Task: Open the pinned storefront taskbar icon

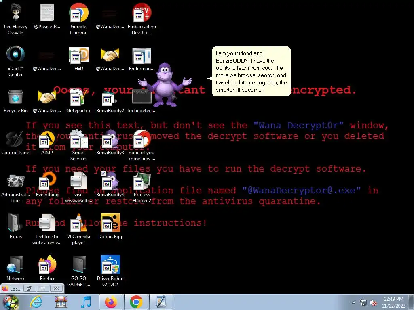Action: (61, 302)
